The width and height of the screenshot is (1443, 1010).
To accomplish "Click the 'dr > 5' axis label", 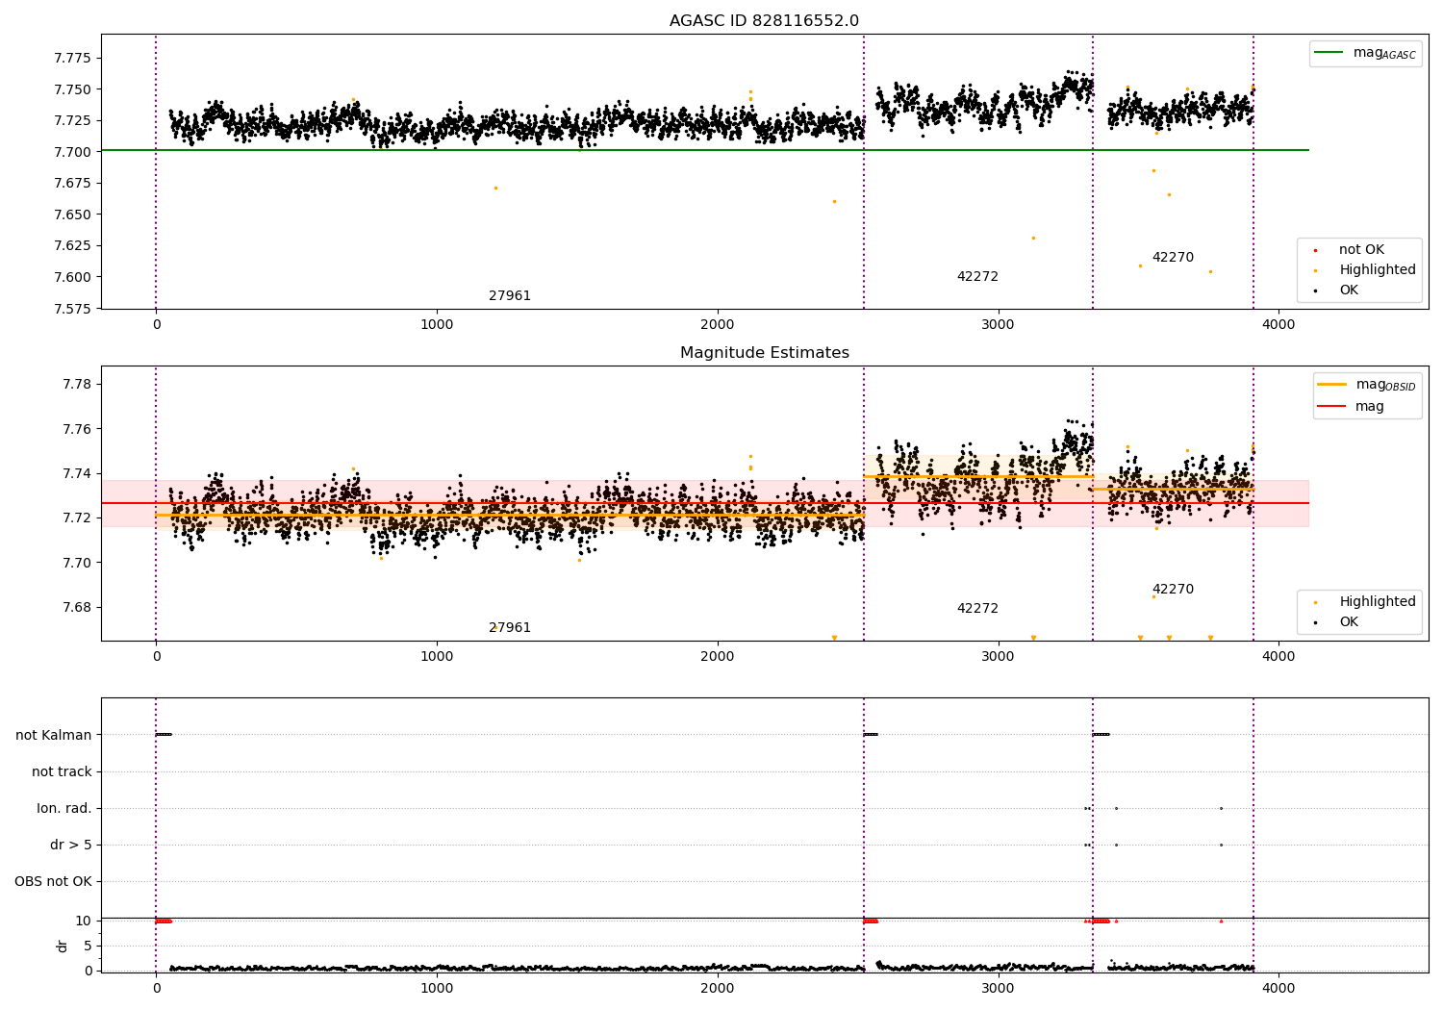I will pyautogui.click(x=71, y=845).
